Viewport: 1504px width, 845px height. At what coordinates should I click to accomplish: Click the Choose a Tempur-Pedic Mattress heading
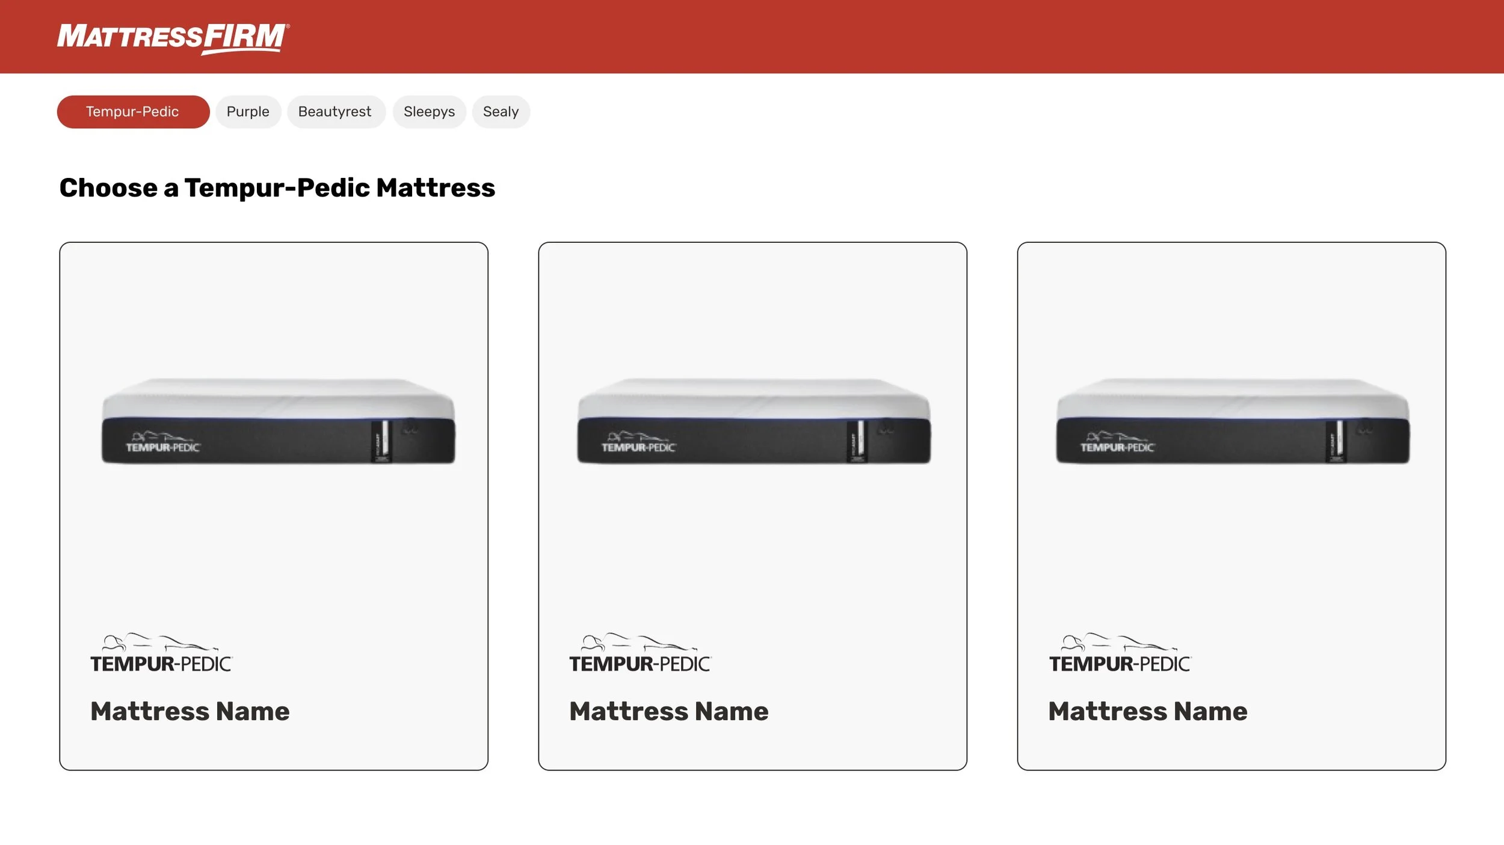click(x=277, y=188)
